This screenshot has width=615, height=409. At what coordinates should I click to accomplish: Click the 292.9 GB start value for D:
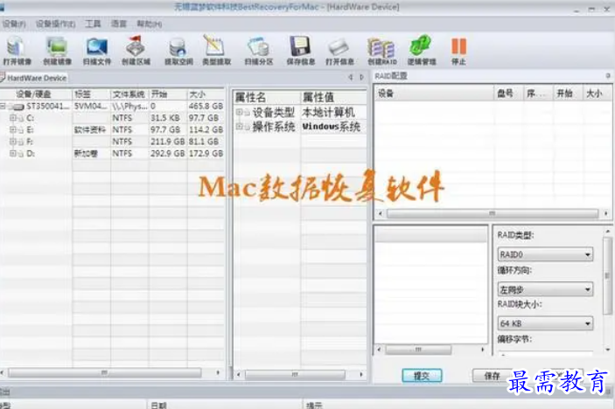coord(167,153)
